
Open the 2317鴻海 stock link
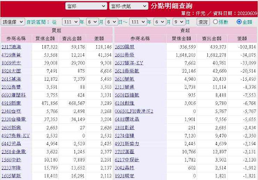11,47
